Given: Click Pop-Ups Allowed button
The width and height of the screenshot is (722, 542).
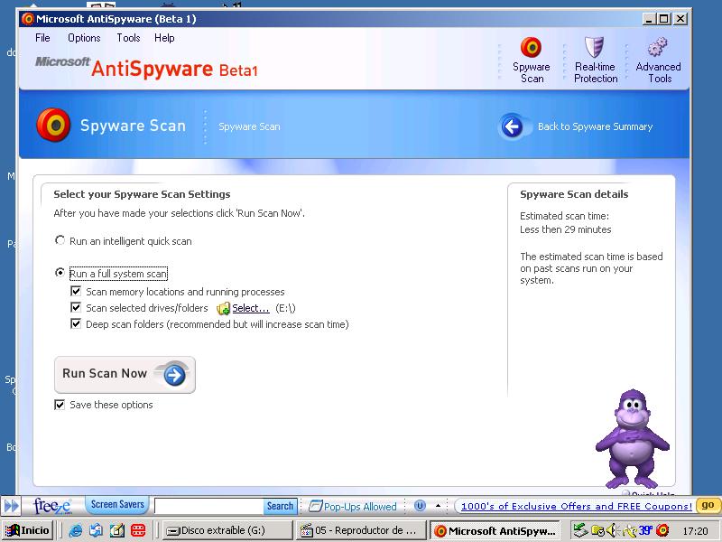Looking at the screenshot, I should tap(353, 507).
